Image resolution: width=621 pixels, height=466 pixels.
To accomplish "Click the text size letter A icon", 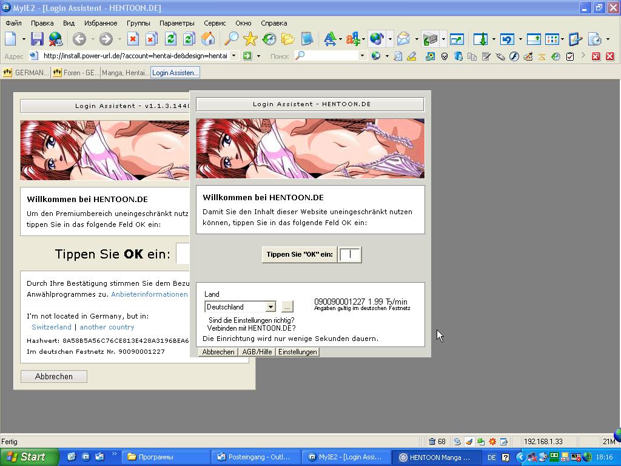I will coord(330,39).
